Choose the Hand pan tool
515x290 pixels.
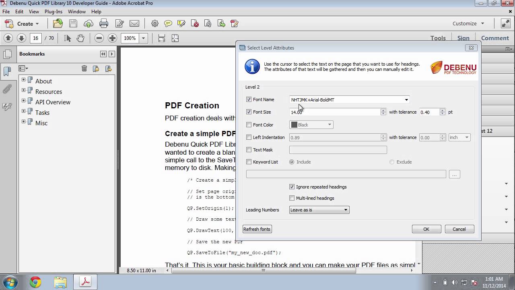click(x=80, y=38)
